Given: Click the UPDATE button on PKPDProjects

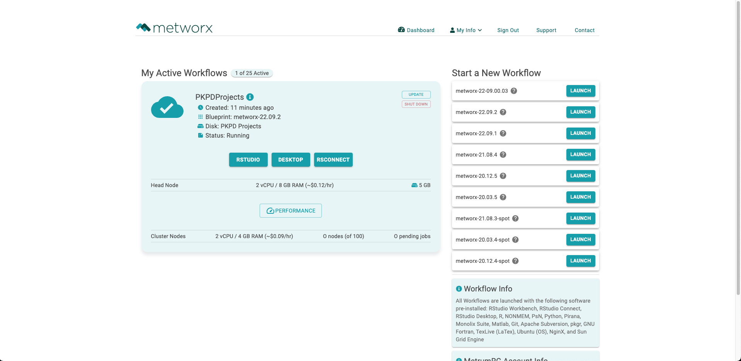Looking at the screenshot, I should pos(416,95).
